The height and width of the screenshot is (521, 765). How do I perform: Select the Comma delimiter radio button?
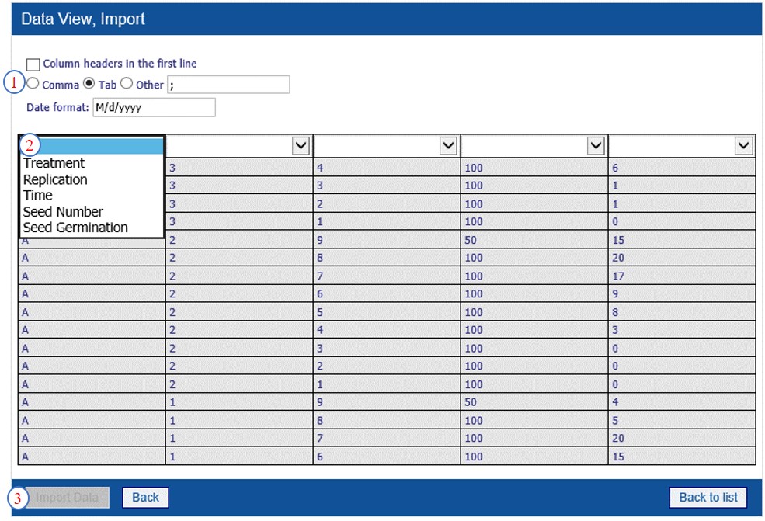click(33, 84)
